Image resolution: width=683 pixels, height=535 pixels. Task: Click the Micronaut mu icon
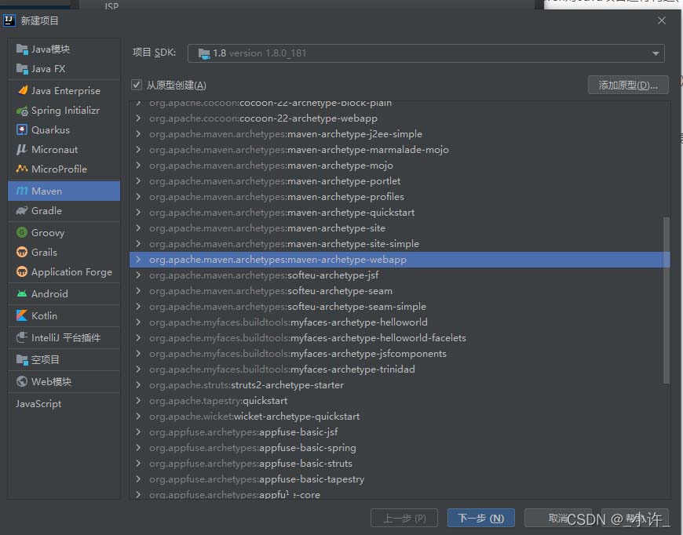[22, 149]
